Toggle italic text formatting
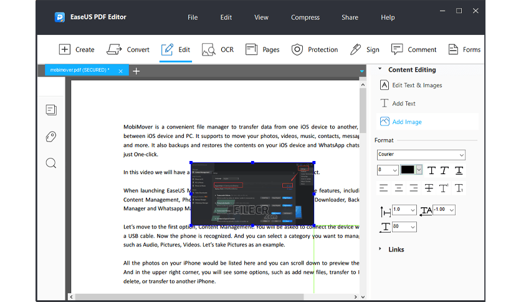The image size is (521, 302). (444, 170)
